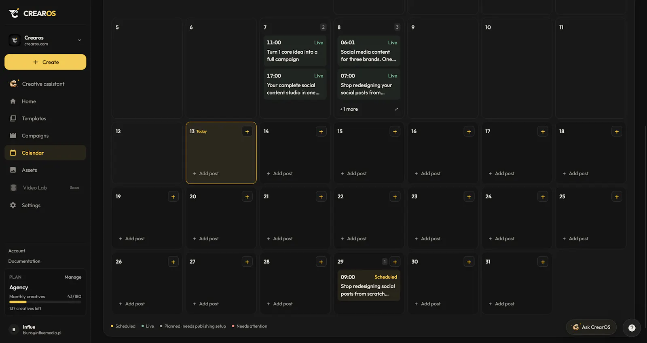Click plus icon on day 31
The image size is (647, 343).
[x=543, y=262]
